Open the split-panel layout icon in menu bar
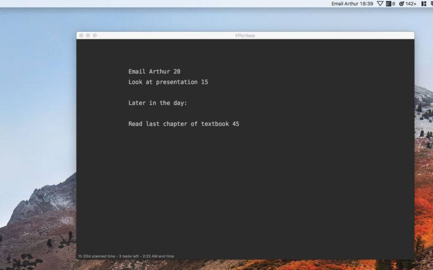The image size is (433, 270). [424, 4]
